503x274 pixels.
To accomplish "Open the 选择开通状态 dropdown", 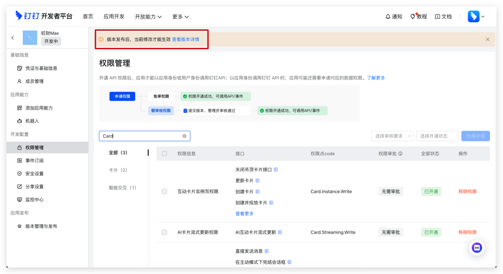I will coord(437,136).
